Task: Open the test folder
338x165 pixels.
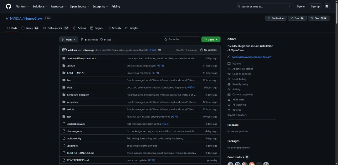Action: pos(69,117)
